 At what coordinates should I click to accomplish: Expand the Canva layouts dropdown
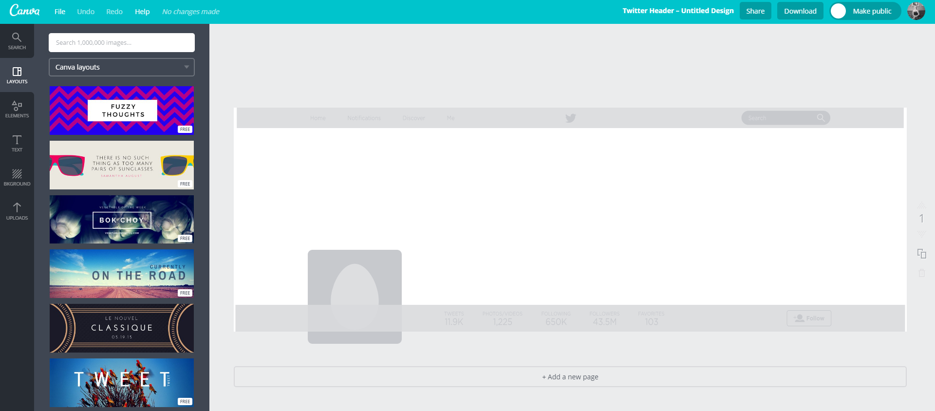pos(122,67)
